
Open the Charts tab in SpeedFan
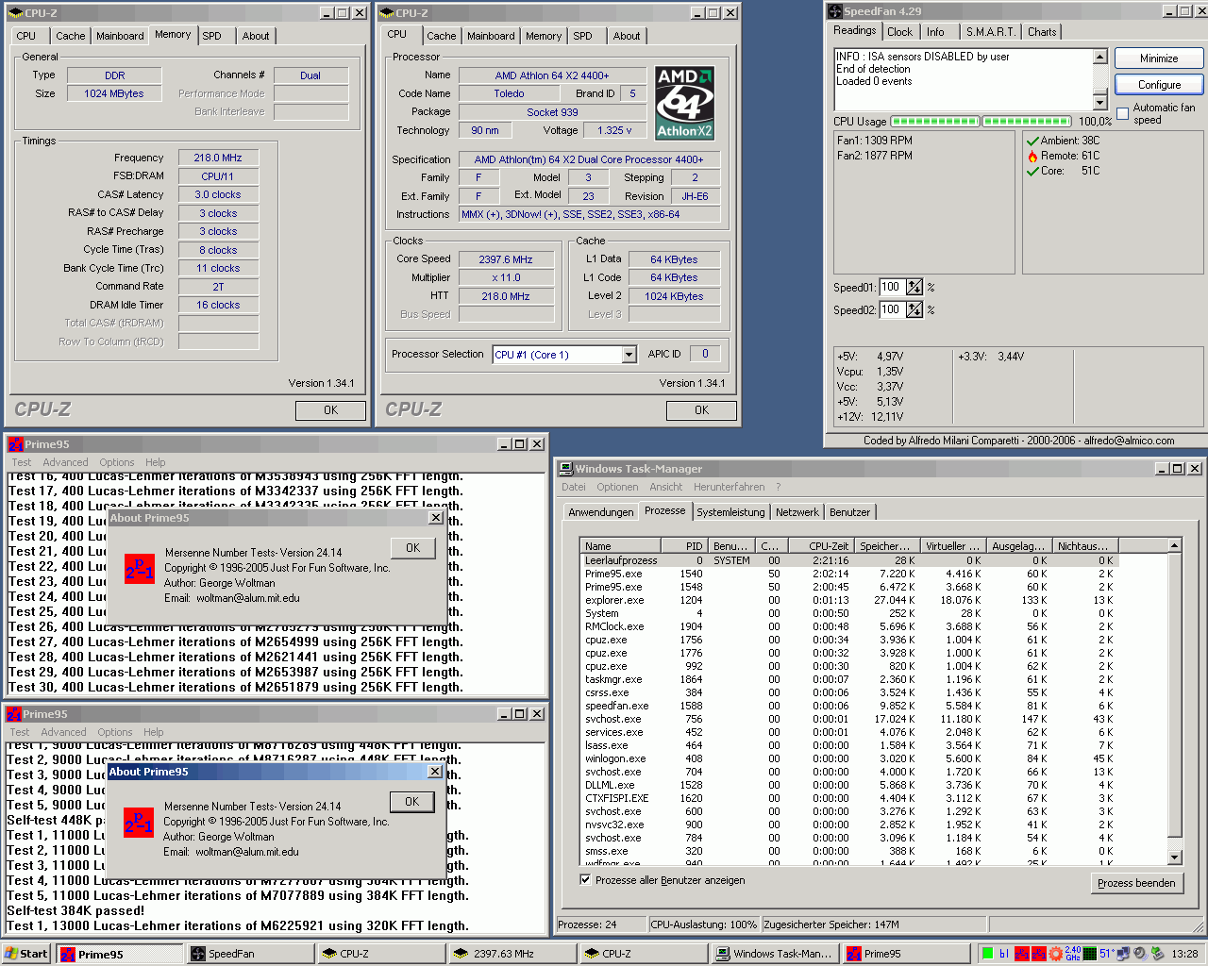(1042, 32)
